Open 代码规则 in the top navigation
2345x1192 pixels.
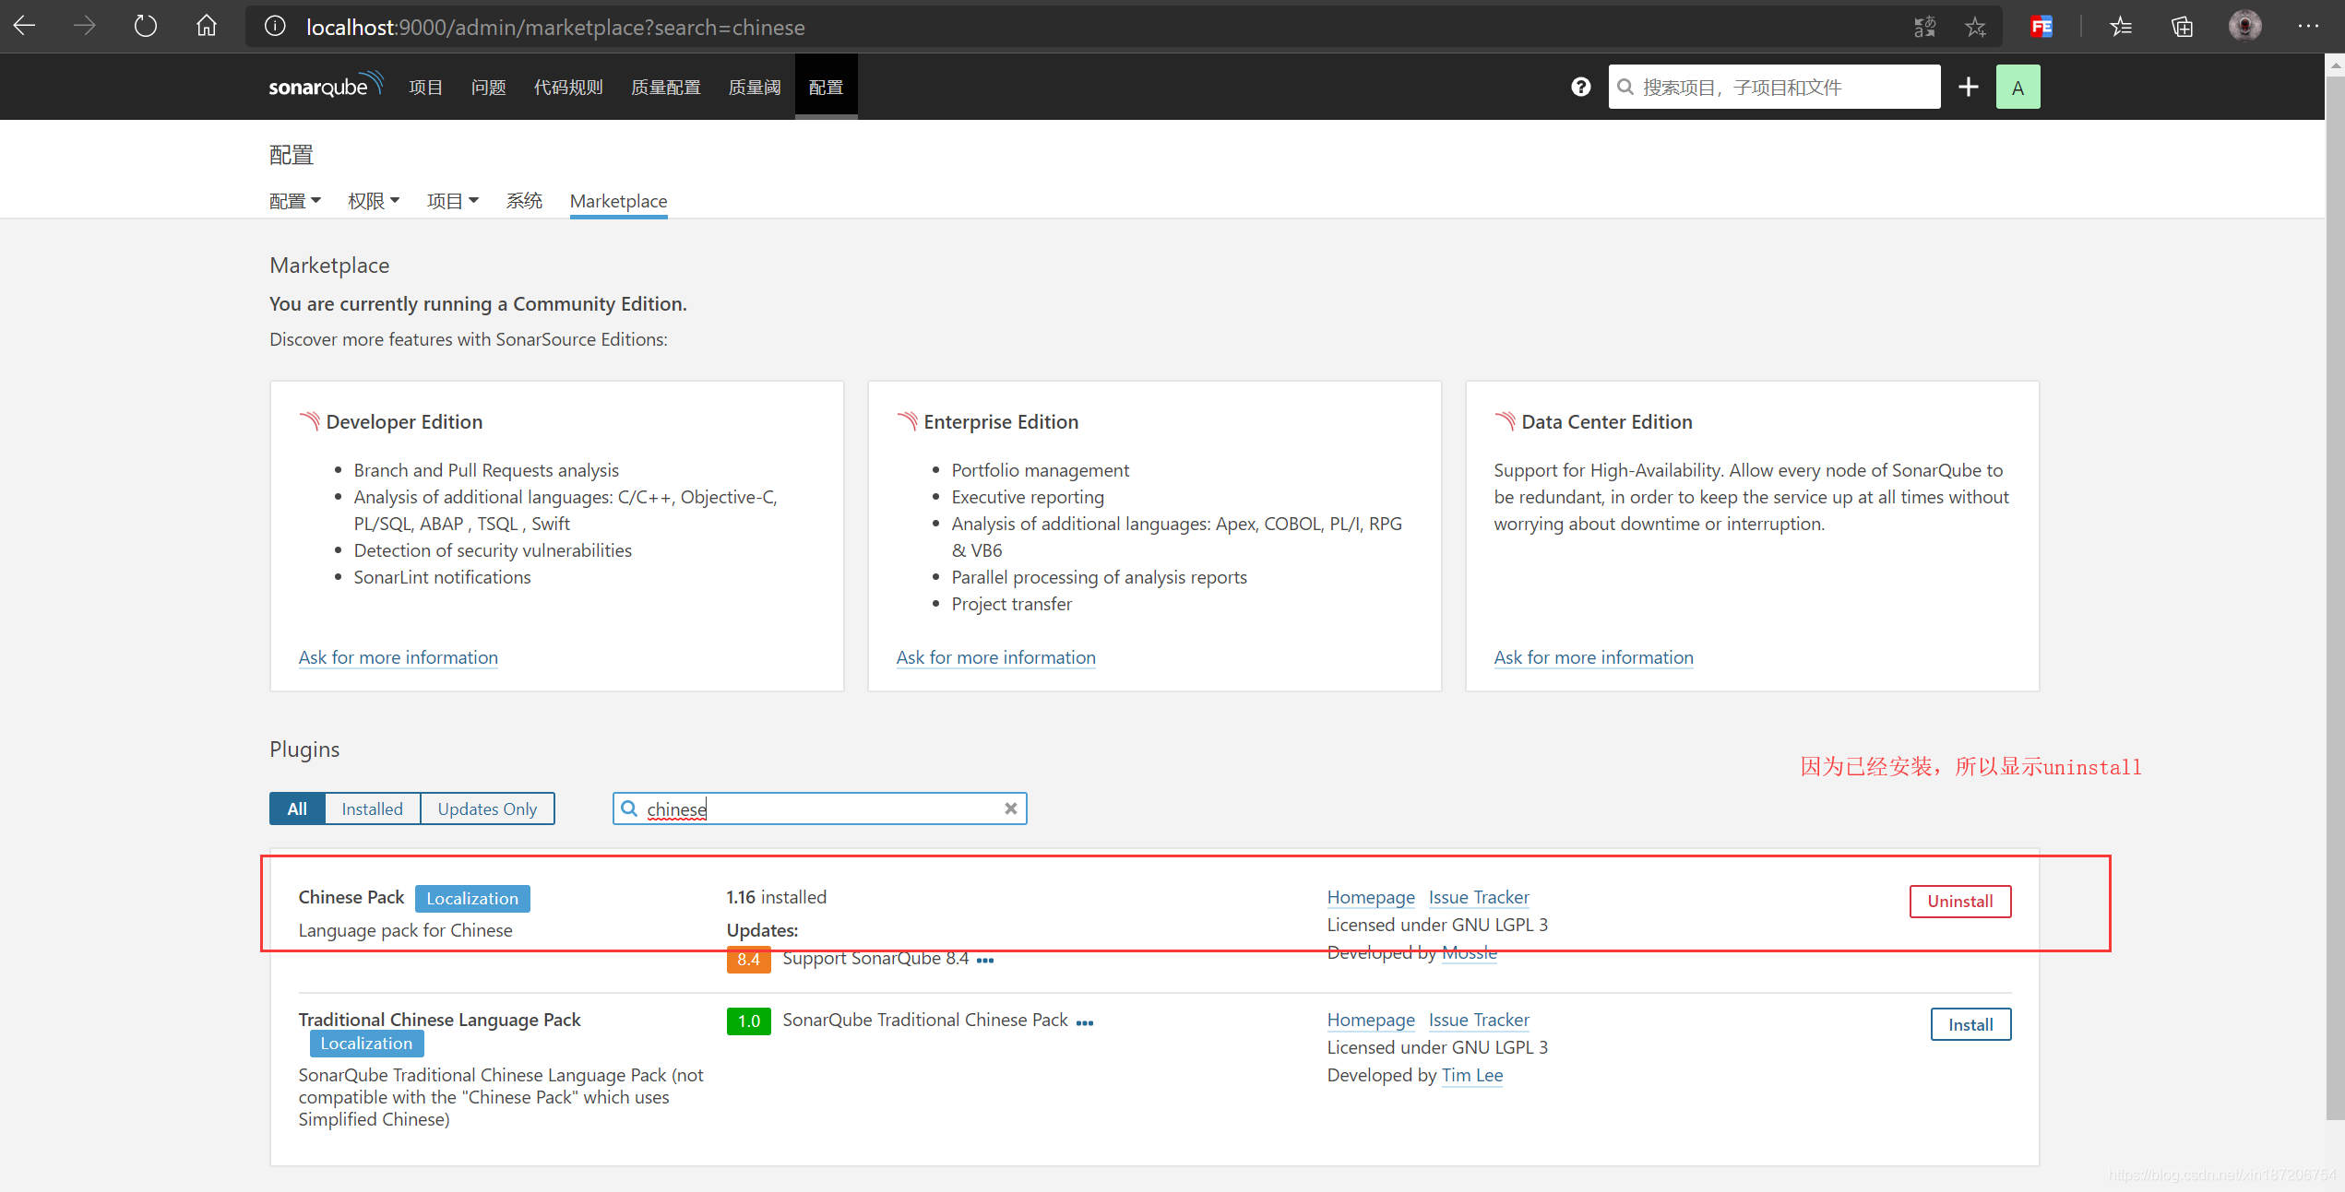click(x=568, y=87)
